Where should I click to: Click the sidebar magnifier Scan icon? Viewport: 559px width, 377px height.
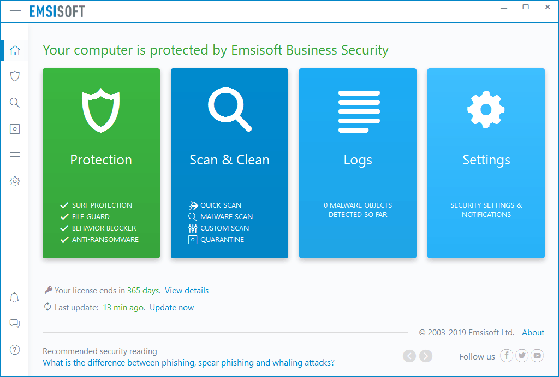click(15, 103)
